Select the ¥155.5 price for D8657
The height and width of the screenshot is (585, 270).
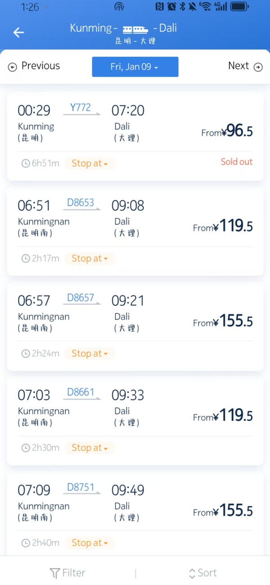223,322
